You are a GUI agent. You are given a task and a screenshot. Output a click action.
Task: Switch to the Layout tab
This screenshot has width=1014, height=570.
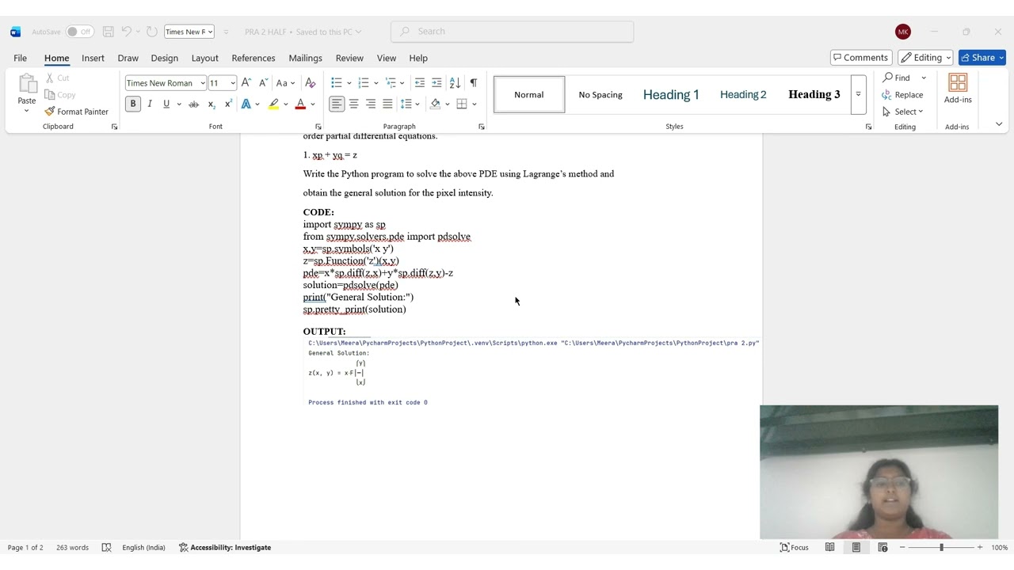click(x=204, y=58)
